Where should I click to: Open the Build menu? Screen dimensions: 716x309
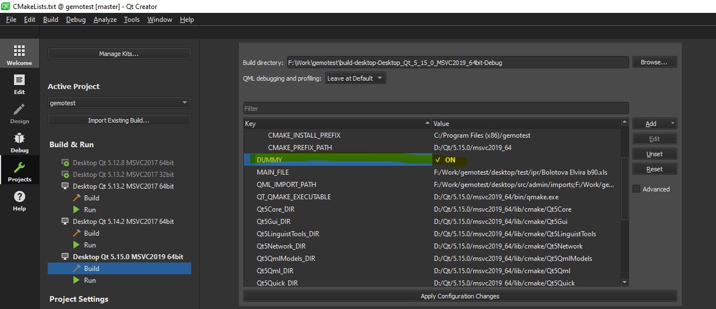(50, 19)
